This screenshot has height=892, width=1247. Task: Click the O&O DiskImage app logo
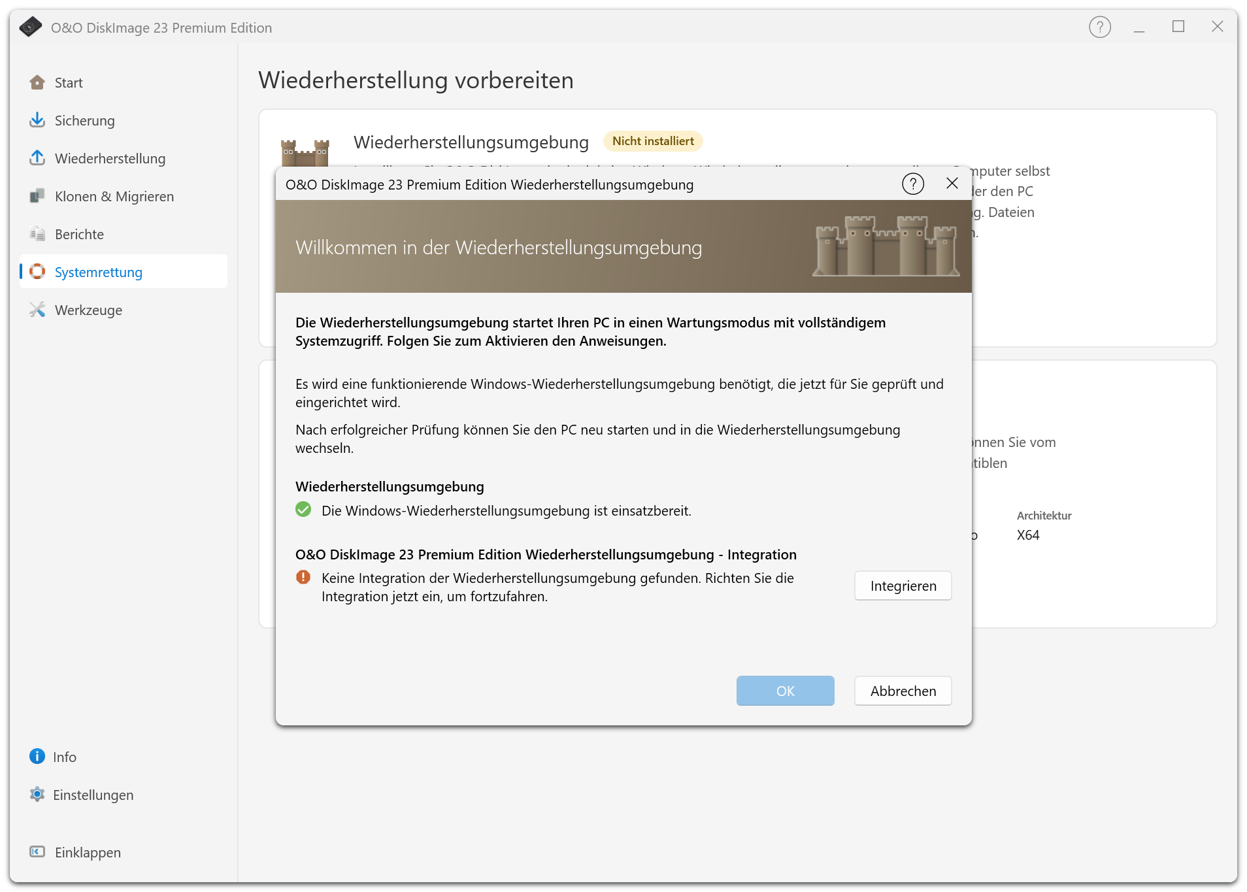point(30,27)
